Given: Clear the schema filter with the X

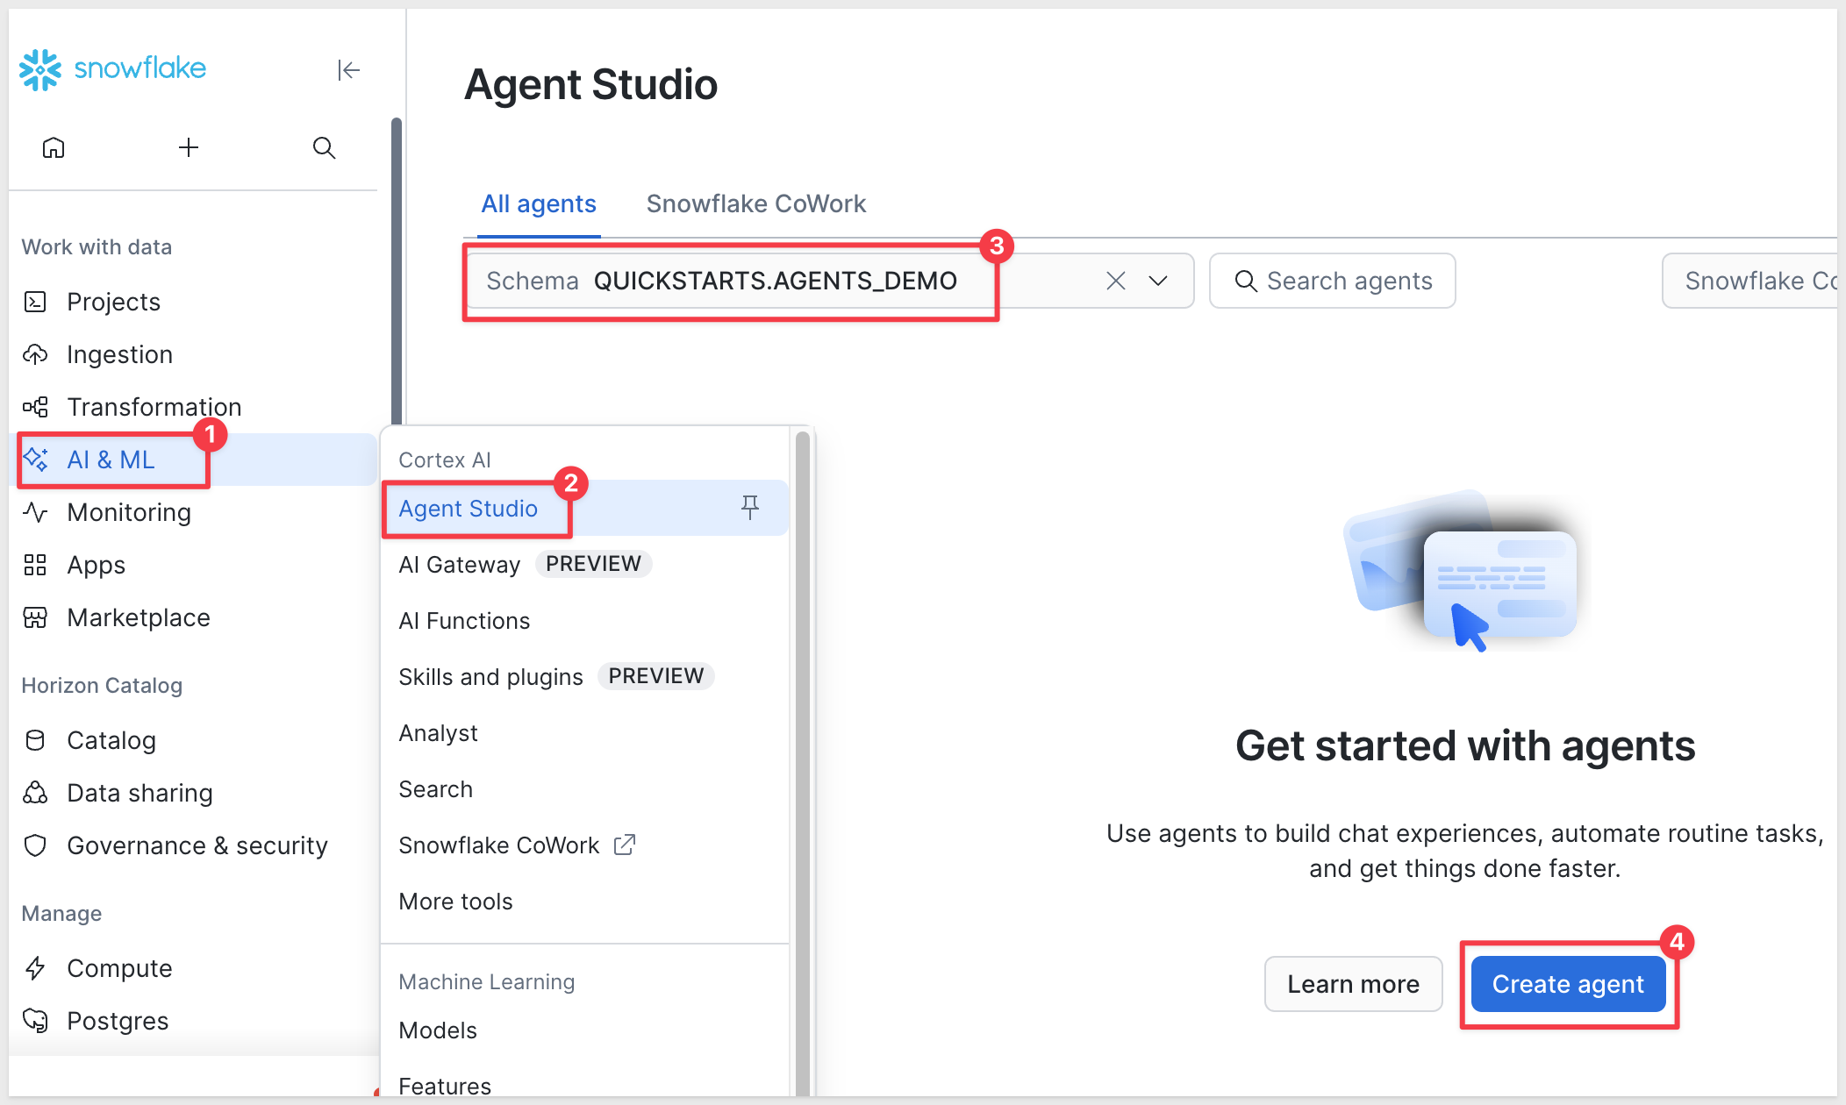Looking at the screenshot, I should [x=1115, y=281].
